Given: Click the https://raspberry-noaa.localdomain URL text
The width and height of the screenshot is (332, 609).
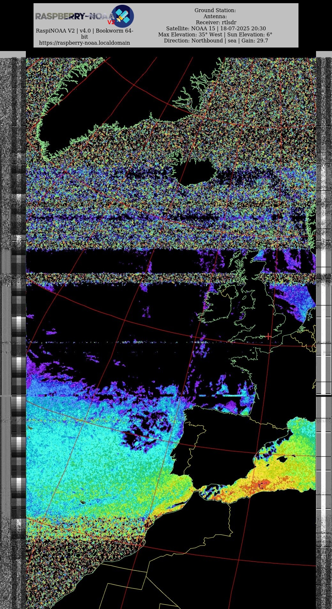Looking at the screenshot, I should tap(85, 43).
